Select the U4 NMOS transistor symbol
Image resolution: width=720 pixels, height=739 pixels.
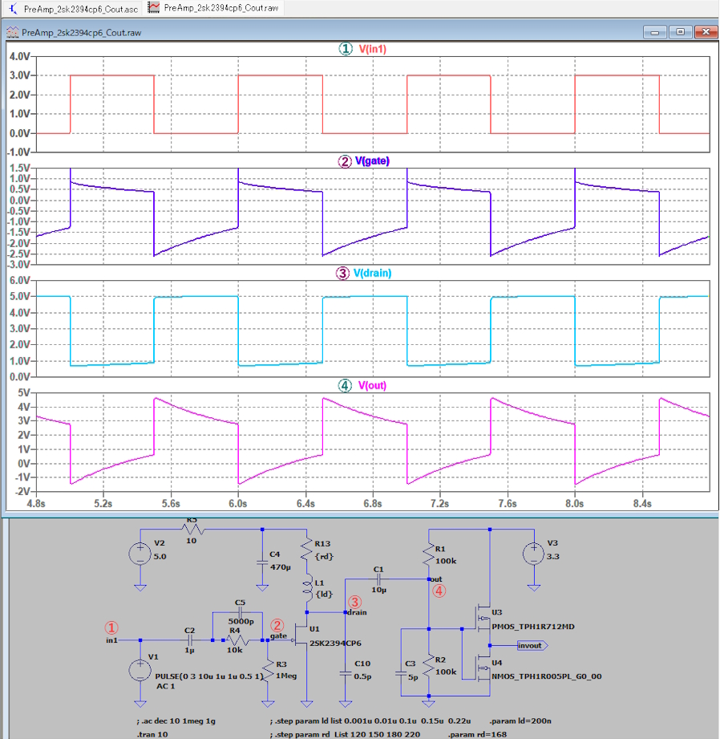482,668
